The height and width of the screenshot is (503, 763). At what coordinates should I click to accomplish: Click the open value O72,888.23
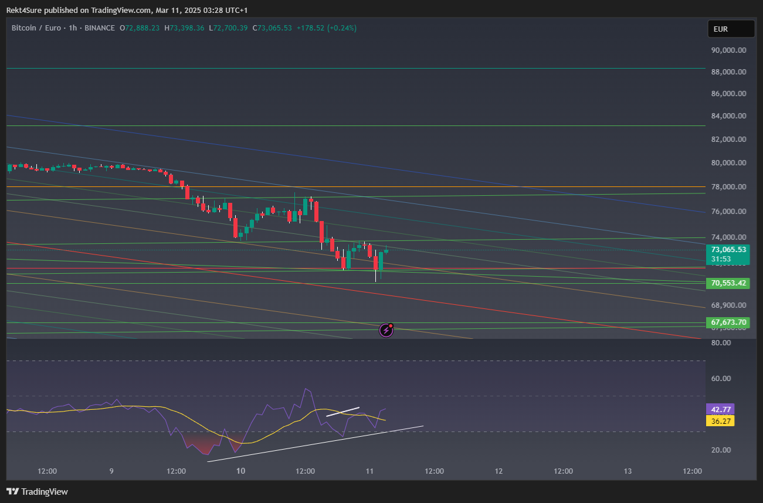click(x=140, y=28)
